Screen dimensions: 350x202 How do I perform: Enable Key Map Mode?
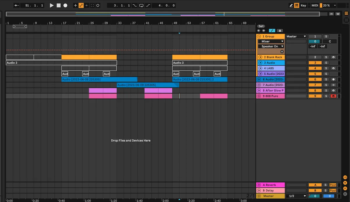(304, 5)
